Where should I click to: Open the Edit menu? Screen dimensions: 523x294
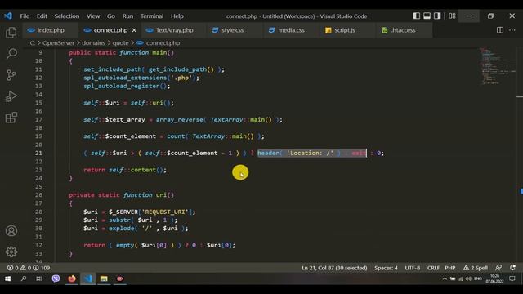click(42, 16)
